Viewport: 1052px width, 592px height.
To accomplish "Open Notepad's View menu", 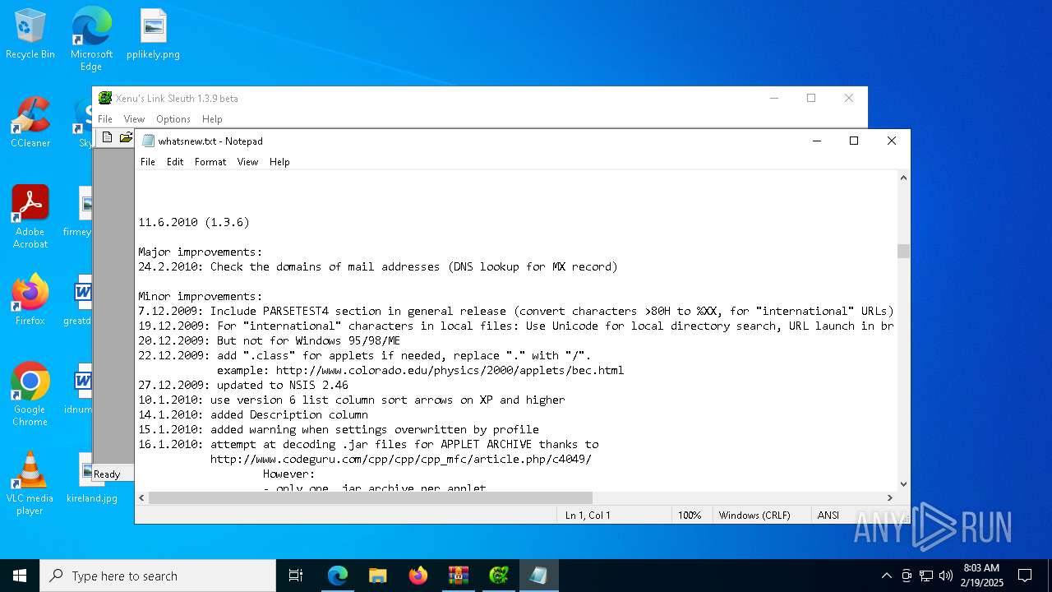I will point(247,162).
